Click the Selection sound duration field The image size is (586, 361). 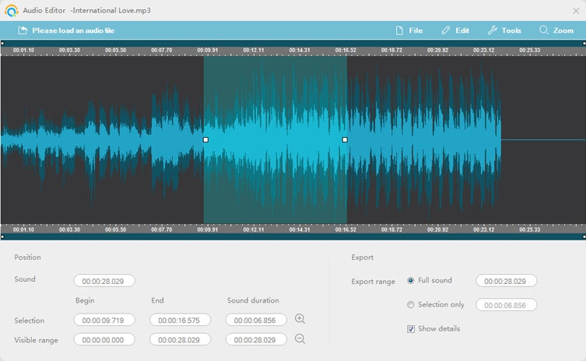[256, 320]
